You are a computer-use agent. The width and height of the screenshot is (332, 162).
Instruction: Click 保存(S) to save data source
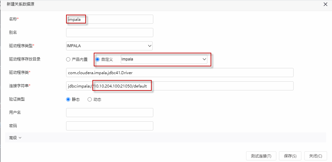[290, 156]
